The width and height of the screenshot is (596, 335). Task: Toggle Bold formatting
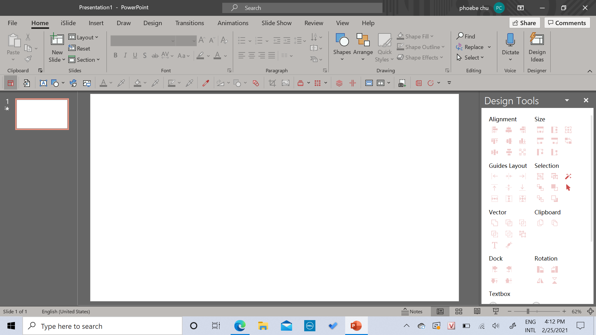115,56
